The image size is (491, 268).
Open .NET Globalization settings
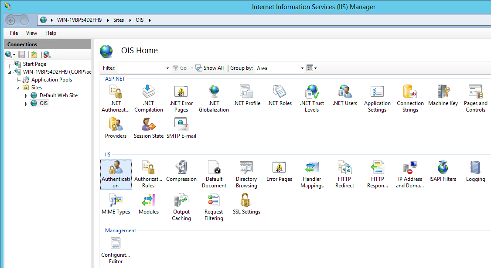pyautogui.click(x=214, y=98)
